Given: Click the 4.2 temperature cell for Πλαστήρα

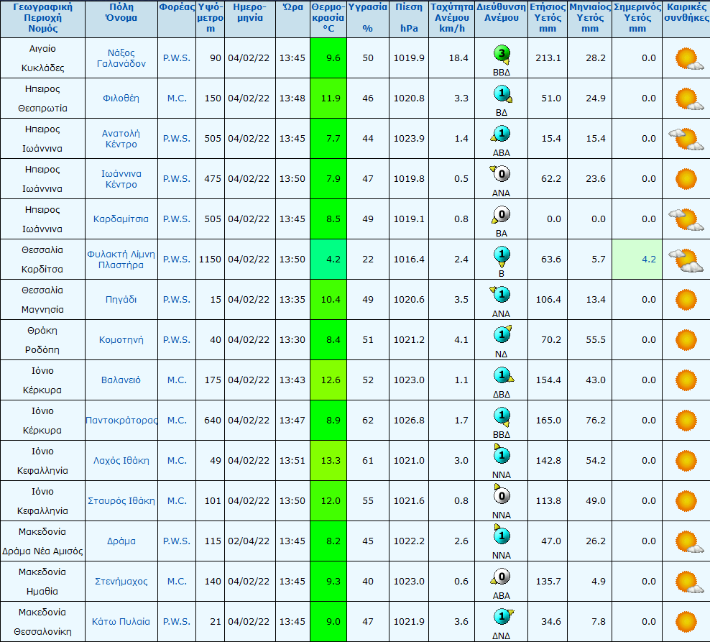Looking at the screenshot, I should click(328, 259).
